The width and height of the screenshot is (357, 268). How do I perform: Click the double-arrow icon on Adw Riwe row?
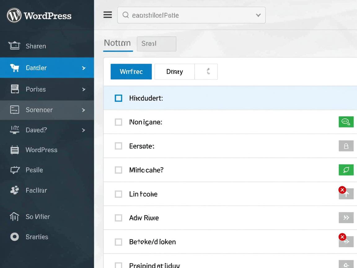[x=346, y=218]
